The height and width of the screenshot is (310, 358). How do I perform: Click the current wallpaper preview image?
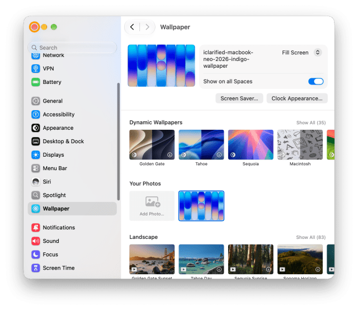point(161,65)
